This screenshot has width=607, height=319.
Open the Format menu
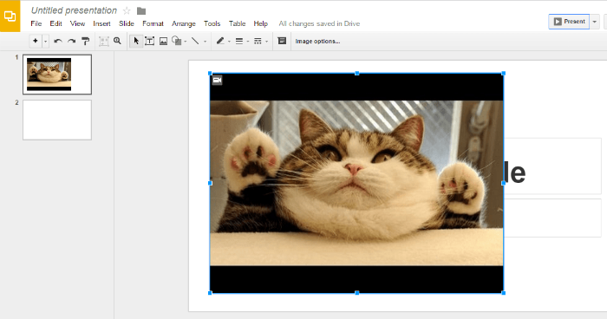153,23
